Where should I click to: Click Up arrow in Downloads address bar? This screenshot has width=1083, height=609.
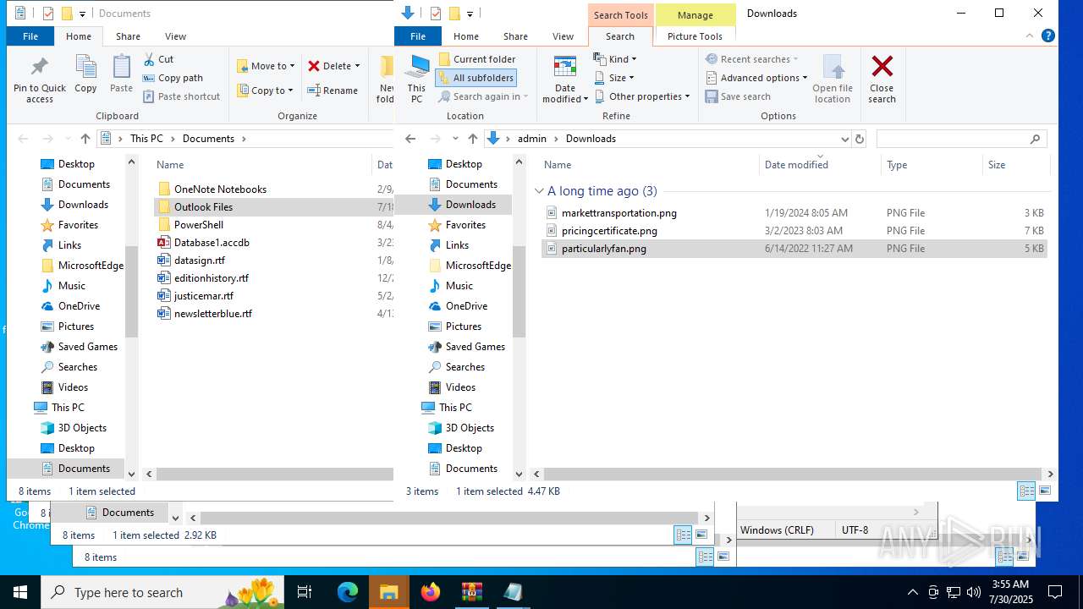coord(473,139)
